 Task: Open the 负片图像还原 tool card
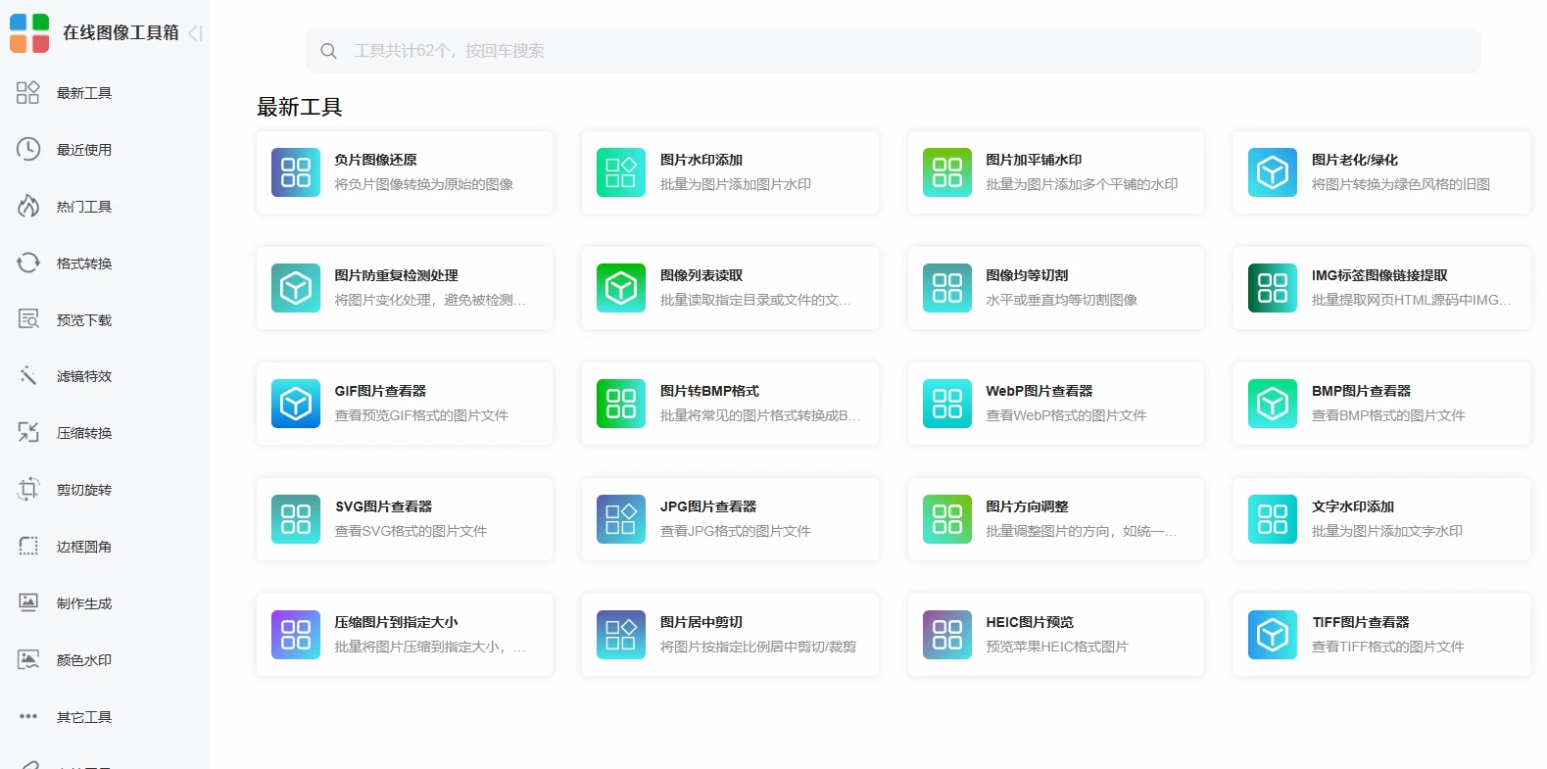[404, 172]
